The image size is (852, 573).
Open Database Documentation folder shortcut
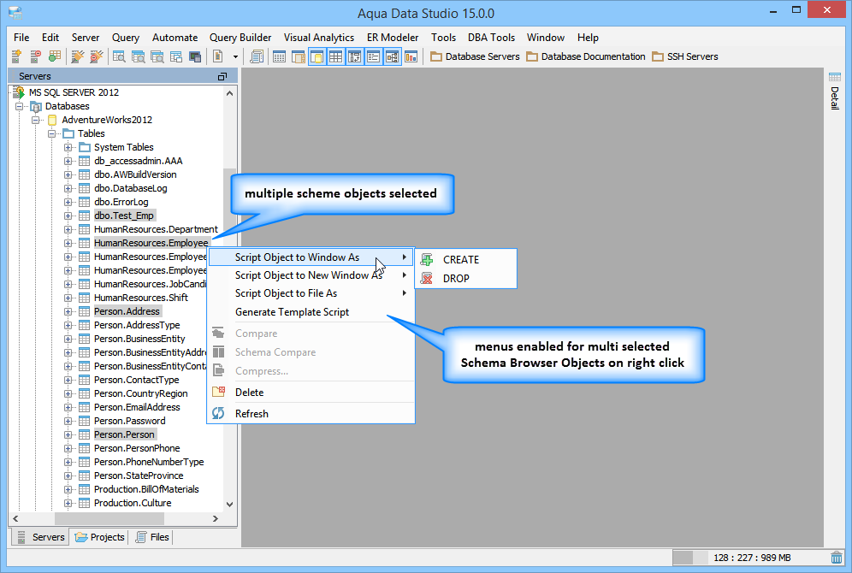point(586,56)
